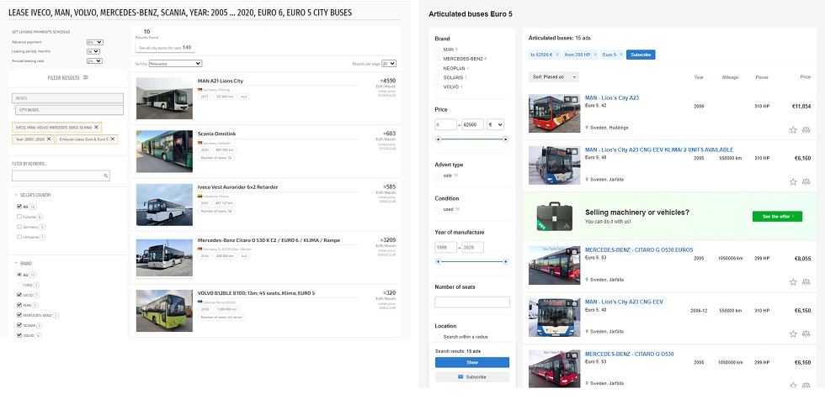This screenshot has height=399, width=825.
Task: Open the Scania Omnilink listing title
Action: coord(217,134)
